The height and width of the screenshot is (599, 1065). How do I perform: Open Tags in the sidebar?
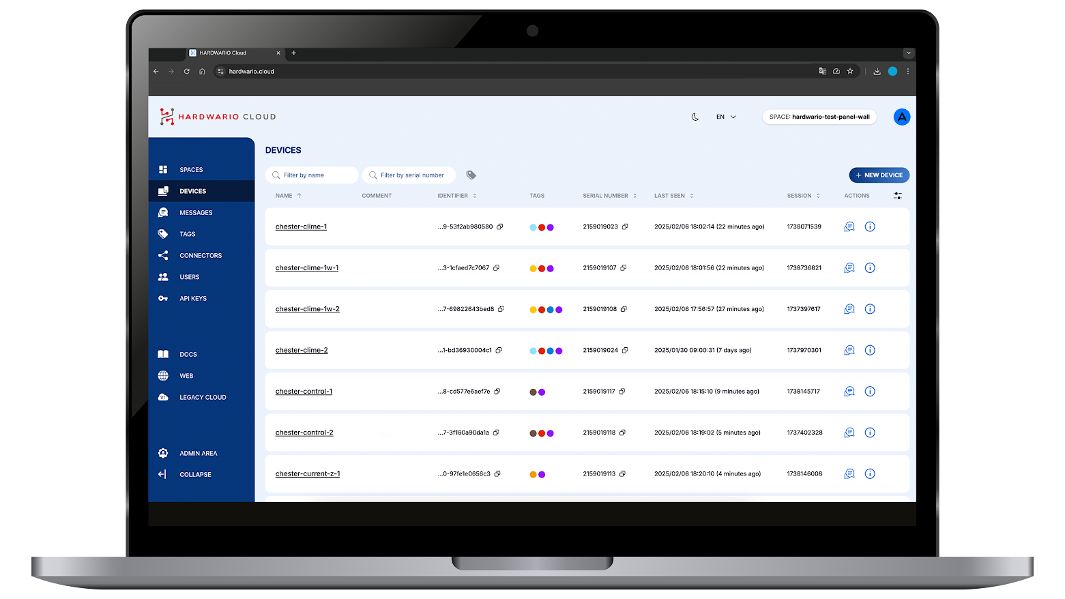point(201,234)
